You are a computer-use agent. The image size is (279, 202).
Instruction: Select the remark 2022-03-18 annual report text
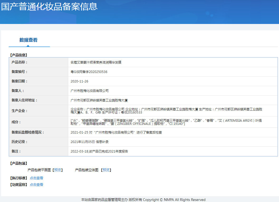pos(99,151)
